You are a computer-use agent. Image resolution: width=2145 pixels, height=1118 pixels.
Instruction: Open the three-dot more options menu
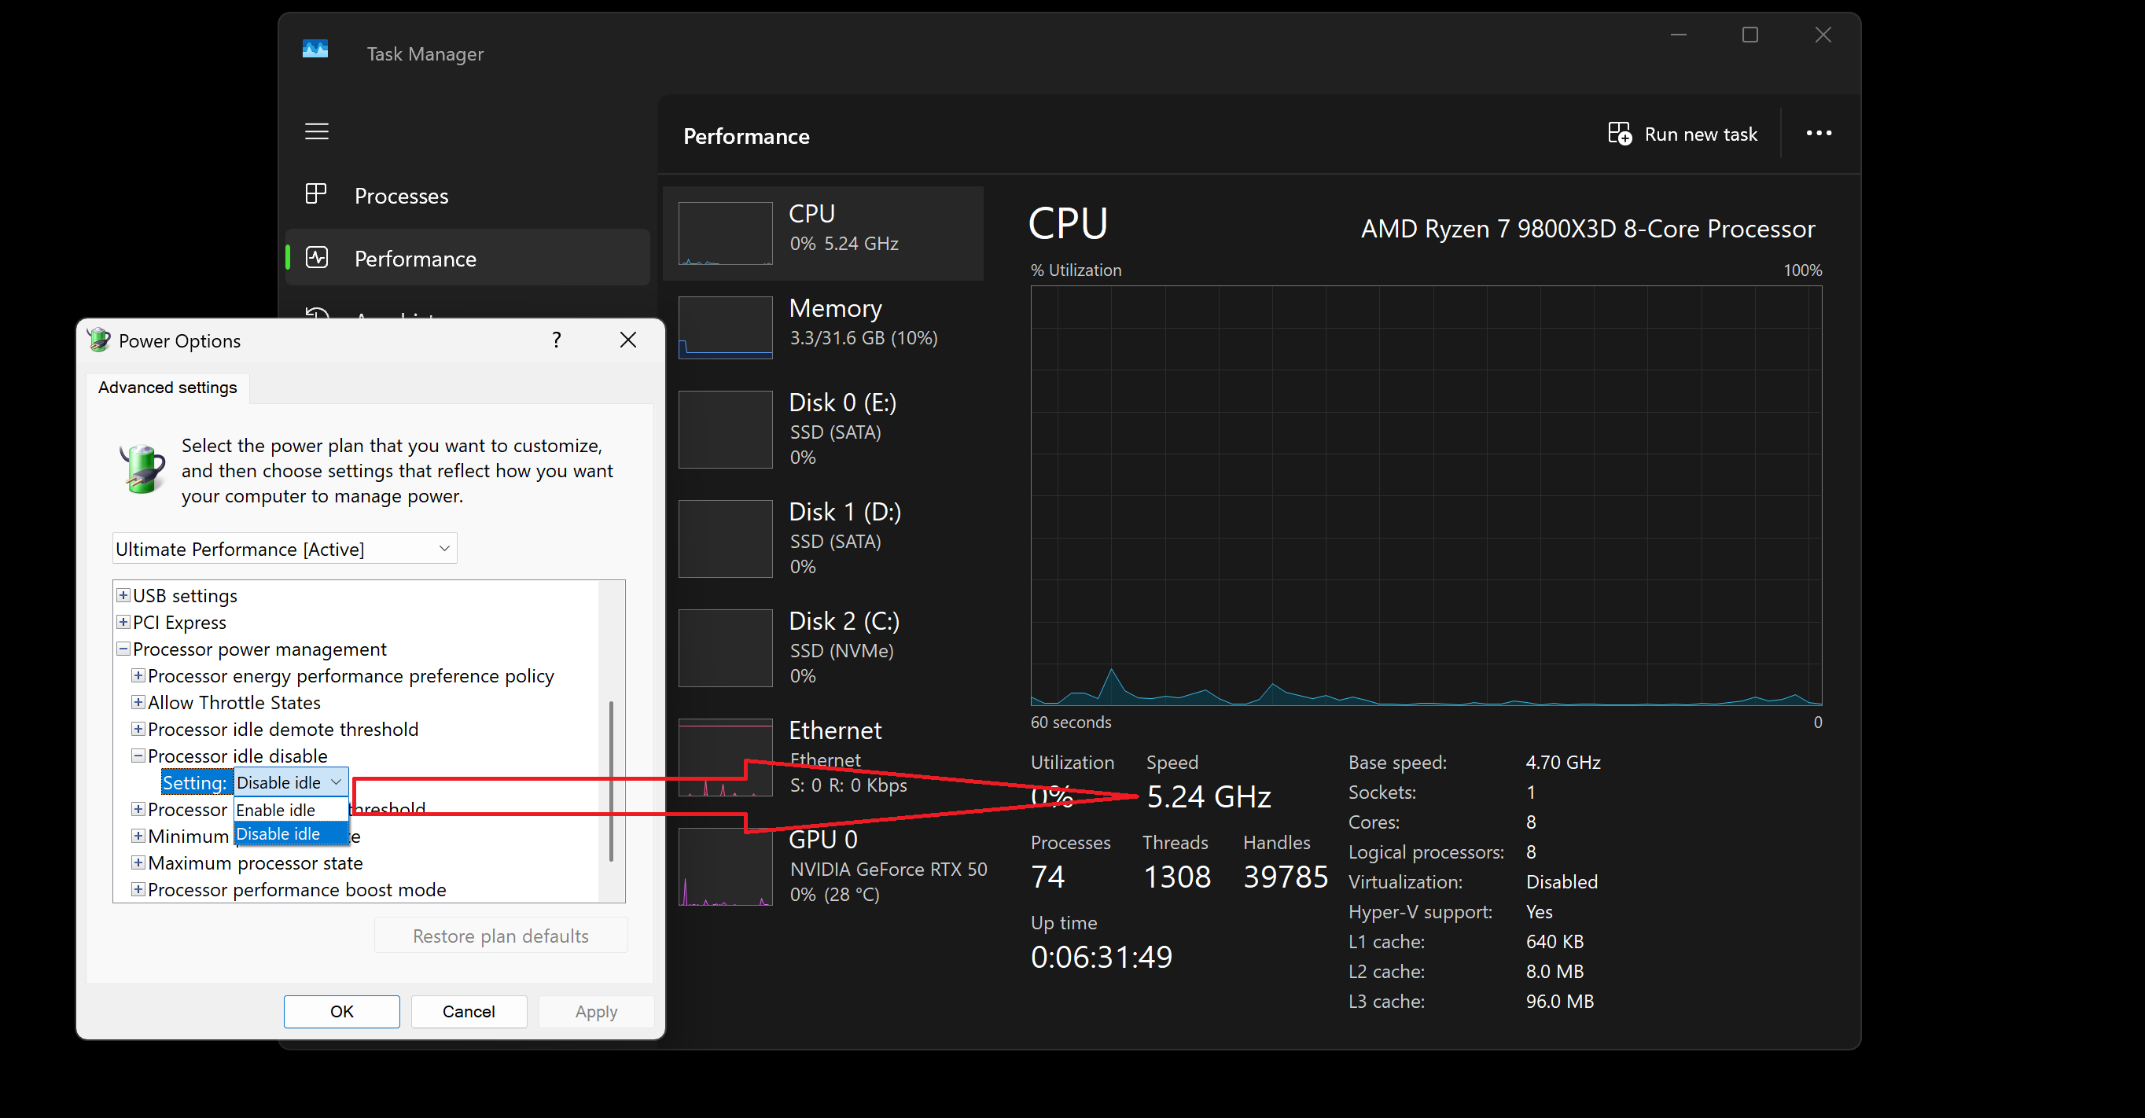(1819, 133)
